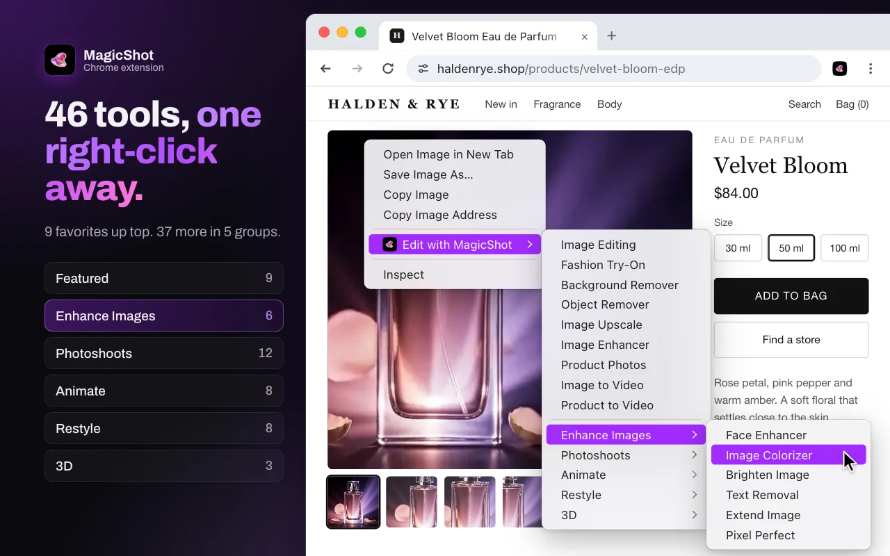
Task: Select the first product thumbnail
Action: [353, 502]
